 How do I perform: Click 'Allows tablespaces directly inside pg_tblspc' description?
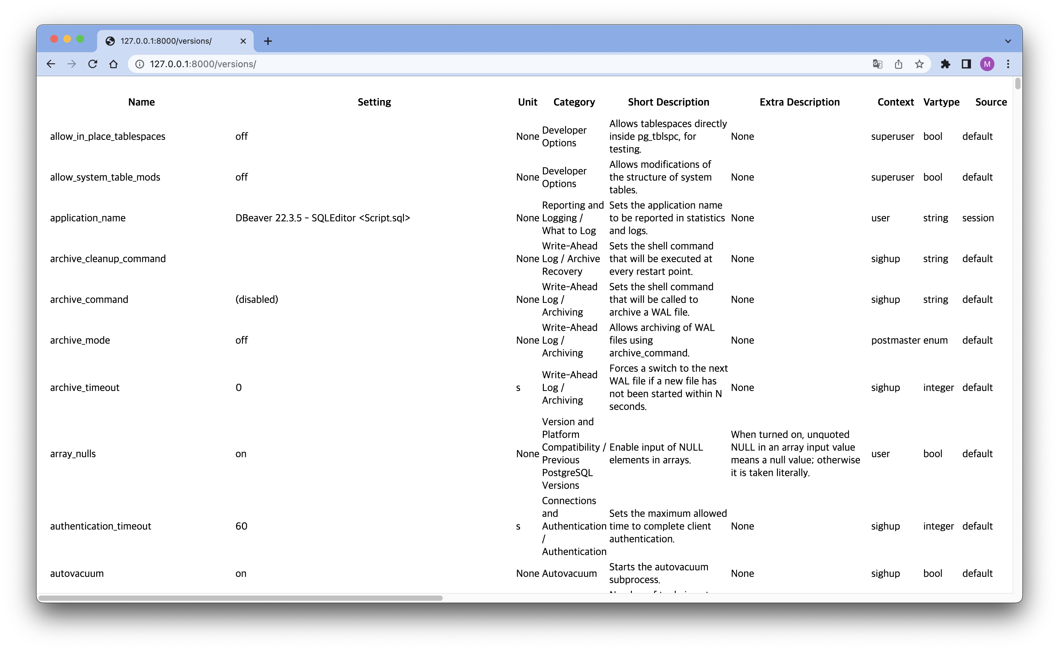(668, 136)
